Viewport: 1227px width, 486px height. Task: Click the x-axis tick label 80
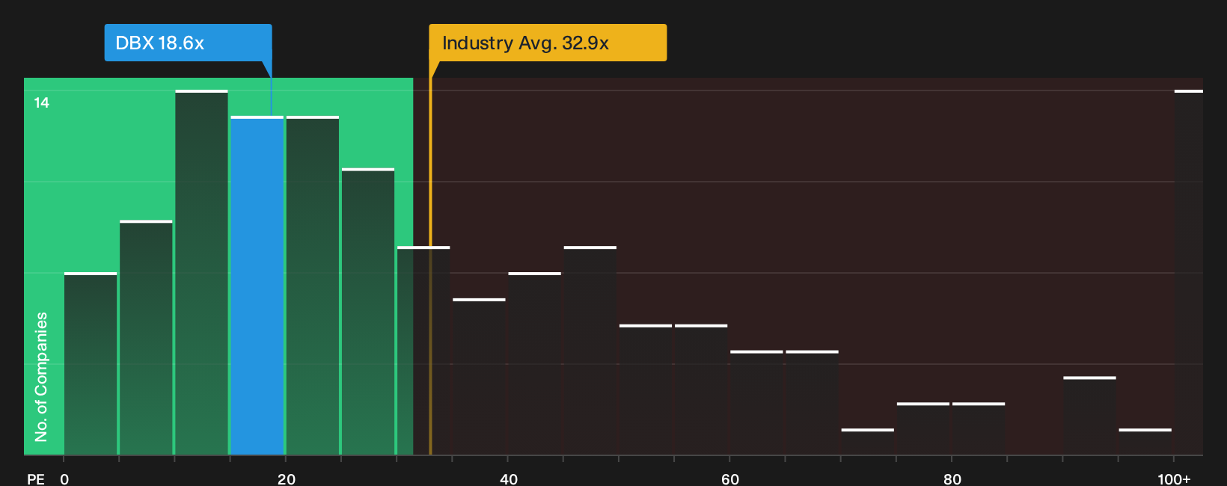point(952,479)
